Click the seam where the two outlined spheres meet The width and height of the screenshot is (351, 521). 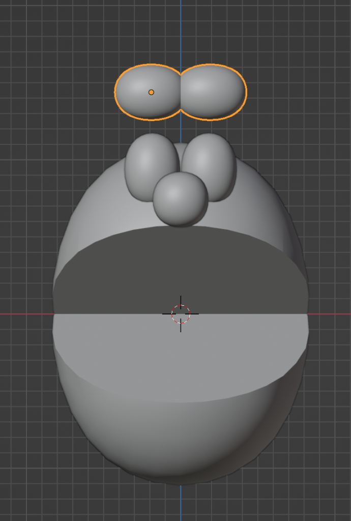click(181, 92)
